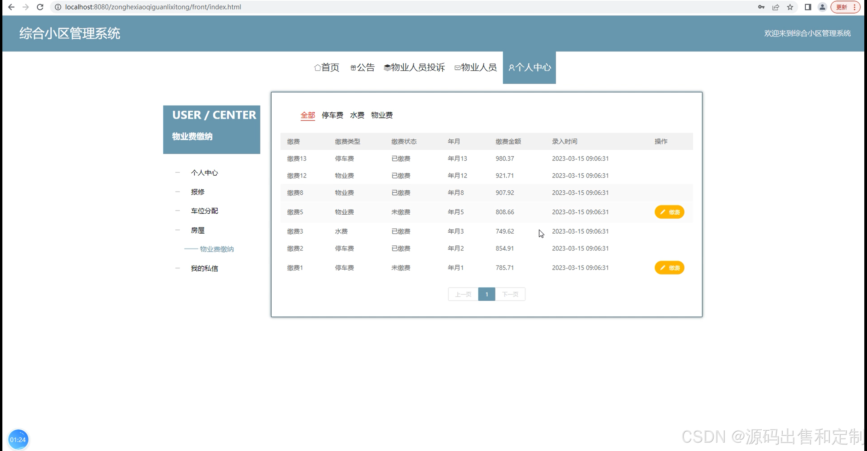This screenshot has height=451, width=867.
Task: Filter list by 水费 tab
Action: coord(357,115)
